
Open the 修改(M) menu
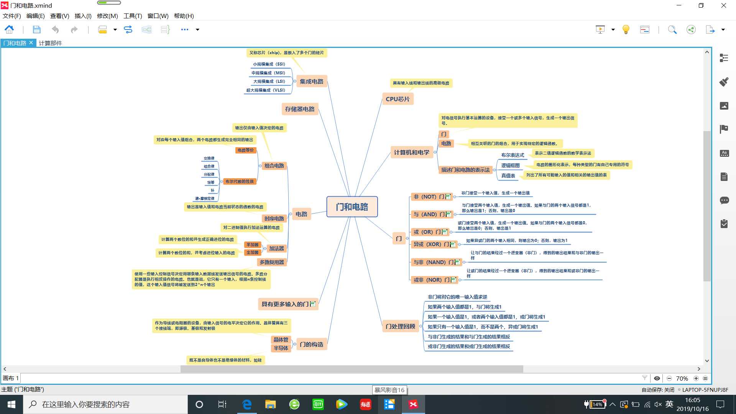click(107, 16)
